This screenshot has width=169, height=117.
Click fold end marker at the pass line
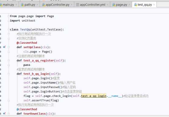[x=9, y=65]
